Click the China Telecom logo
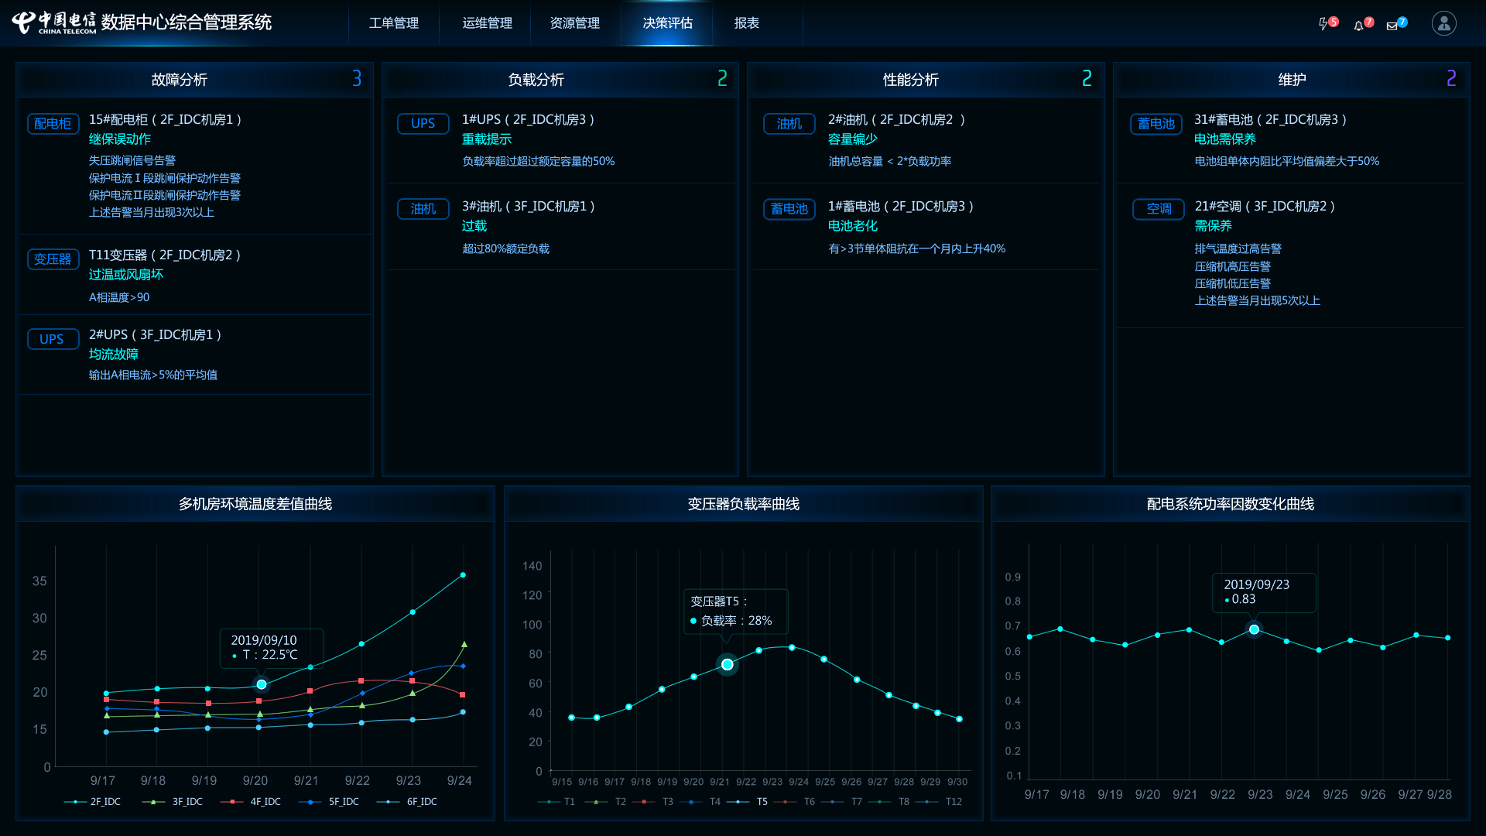This screenshot has height=836, width=1486. coord(54,22)
